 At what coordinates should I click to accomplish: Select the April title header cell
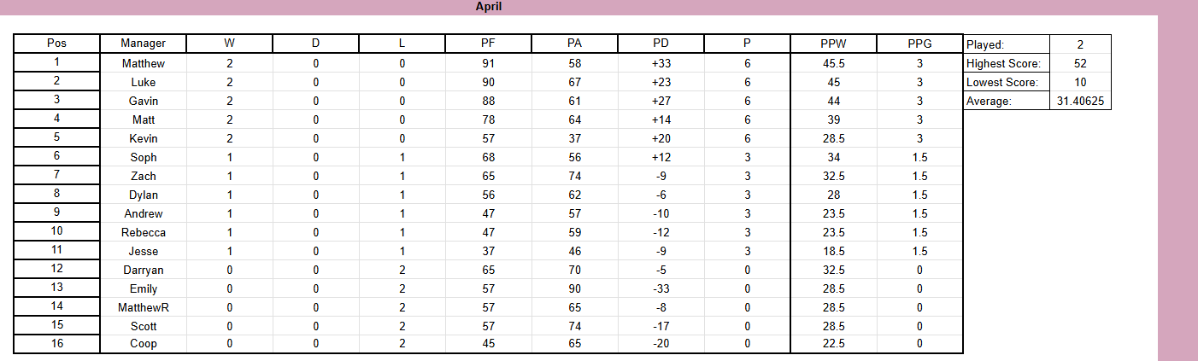click(x=489, y=7)
